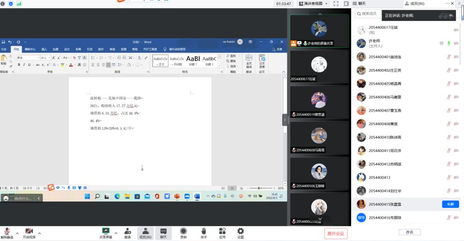Image resolution: width=464 pixels, height=241 pixels.
Task: Click the 论文查重 icon in Word
Action: [262, 61]
